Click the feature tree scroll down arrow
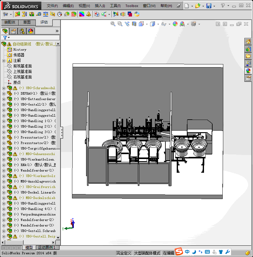 58,237
